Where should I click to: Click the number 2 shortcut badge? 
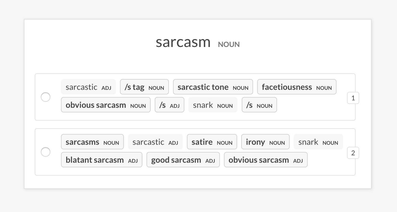(353, 153)
